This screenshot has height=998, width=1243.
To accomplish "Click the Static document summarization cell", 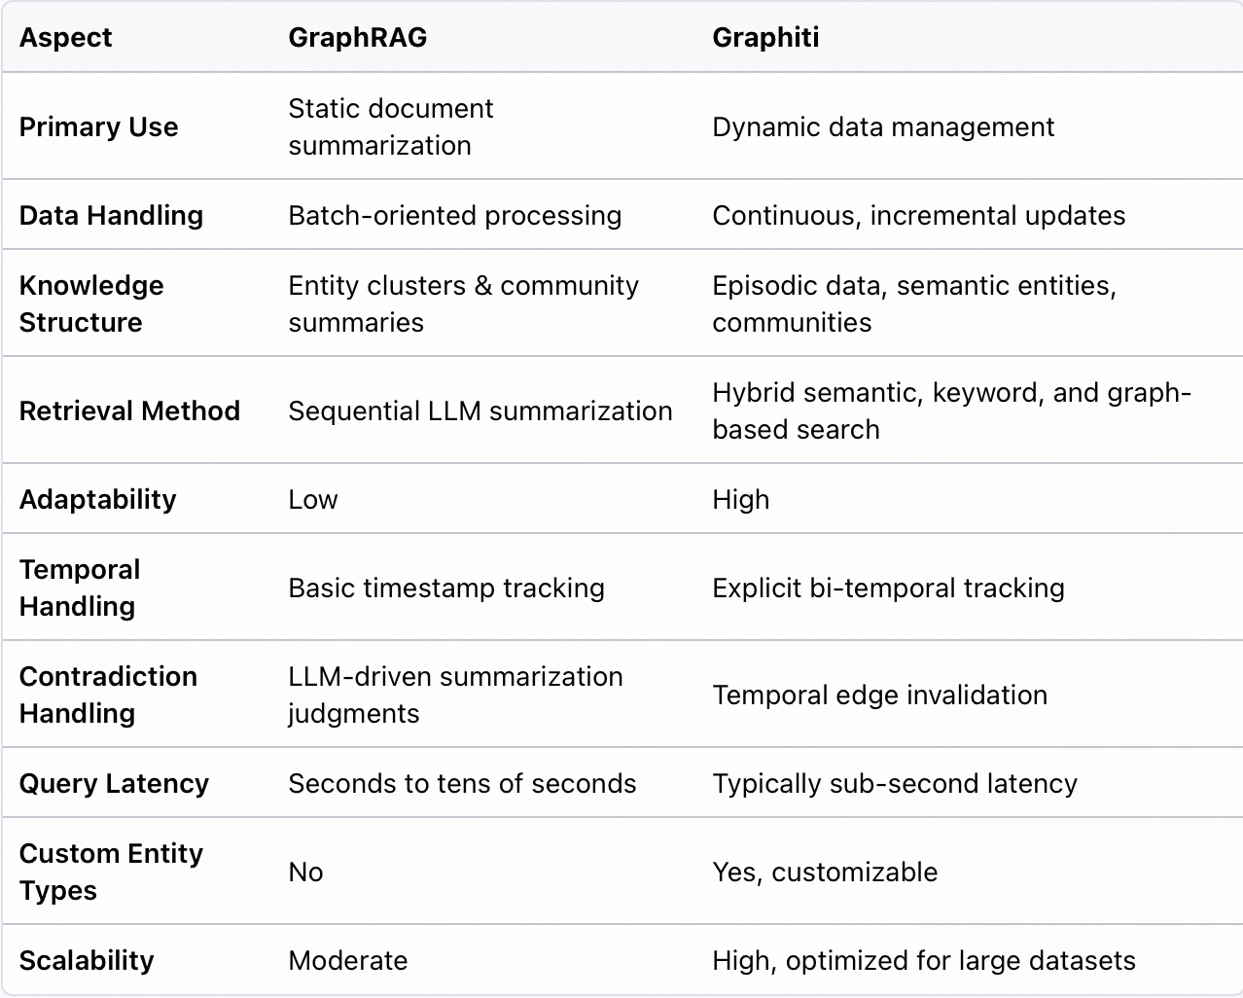I will pos(391,126).
